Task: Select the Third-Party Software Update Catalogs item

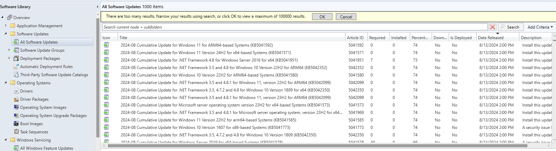Action: pos(54,74)
